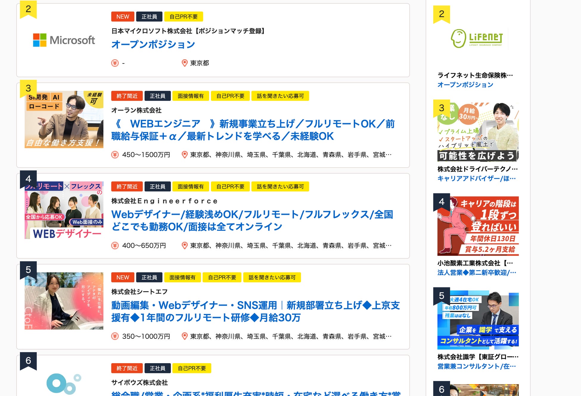Click the number 4 ranking ribbon in the sidebar
The image size is (581, 396).
pyautogui.click(x=441, y=202)
